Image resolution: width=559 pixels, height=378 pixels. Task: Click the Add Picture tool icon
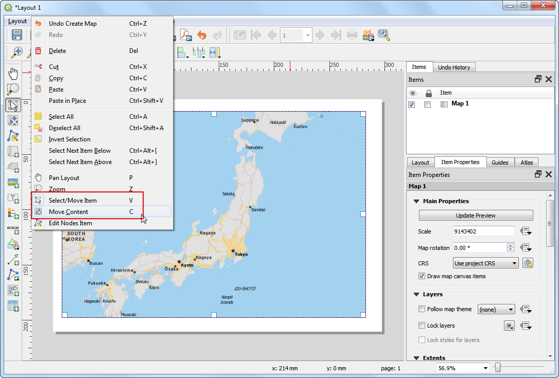click(x=13, y=183)
